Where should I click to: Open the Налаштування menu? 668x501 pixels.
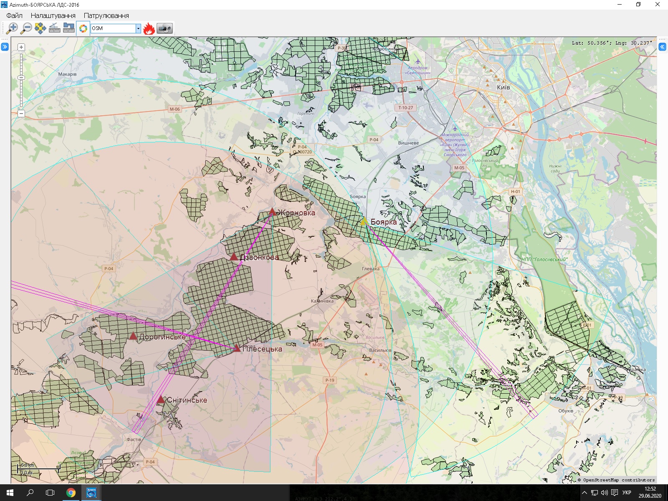click(53, 15)
